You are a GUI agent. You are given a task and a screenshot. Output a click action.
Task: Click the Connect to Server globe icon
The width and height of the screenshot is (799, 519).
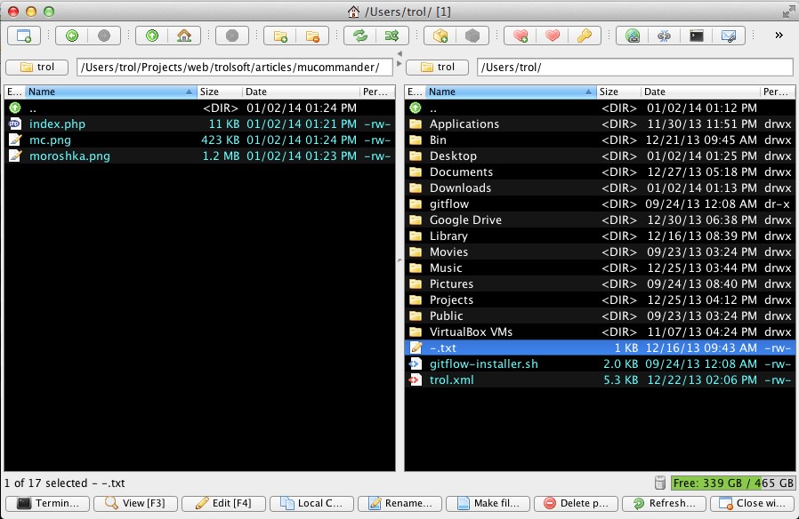633,36
